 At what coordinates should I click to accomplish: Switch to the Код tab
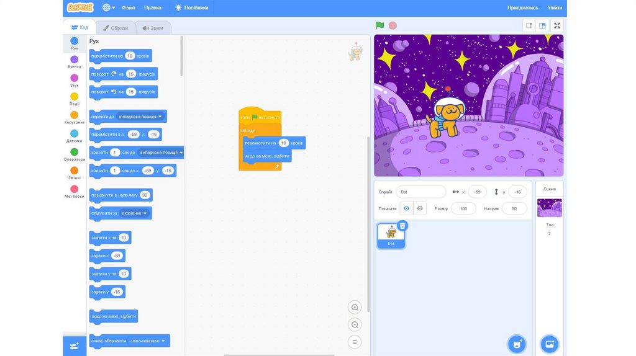tap(80, 27)
